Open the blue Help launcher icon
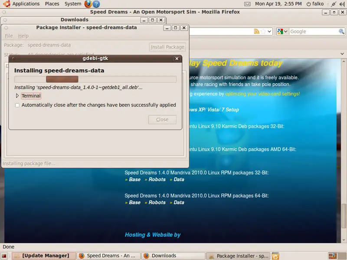This screenshot has width=347, height=260. [x=96, y=4]
